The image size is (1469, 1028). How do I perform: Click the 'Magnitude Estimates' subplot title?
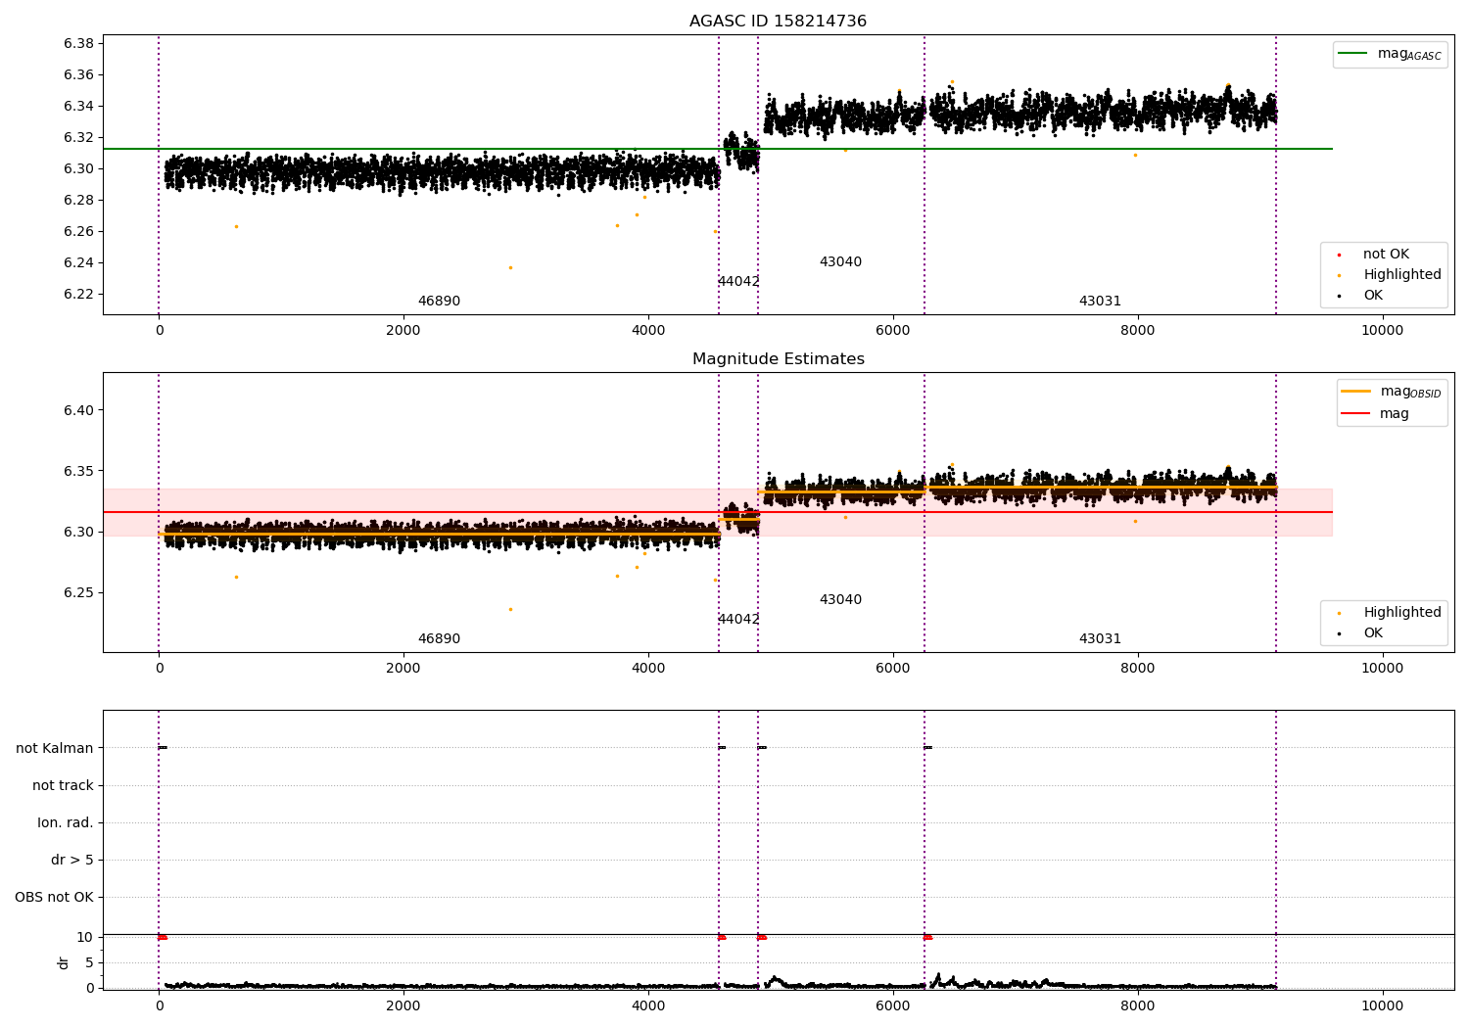click(778, 359)
